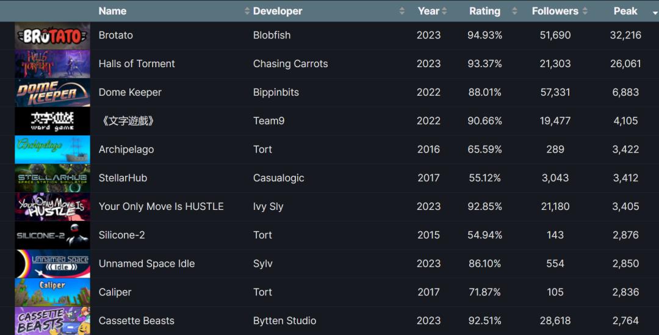
Task: Sort the list by Followers header
Action: pos(555,12)
